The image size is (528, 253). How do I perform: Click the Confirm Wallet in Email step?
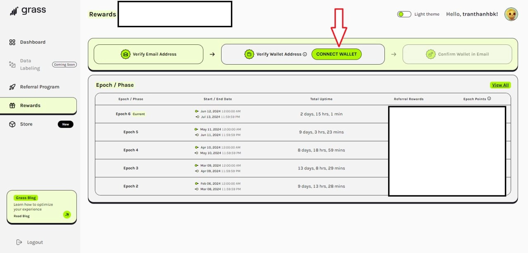457,54
